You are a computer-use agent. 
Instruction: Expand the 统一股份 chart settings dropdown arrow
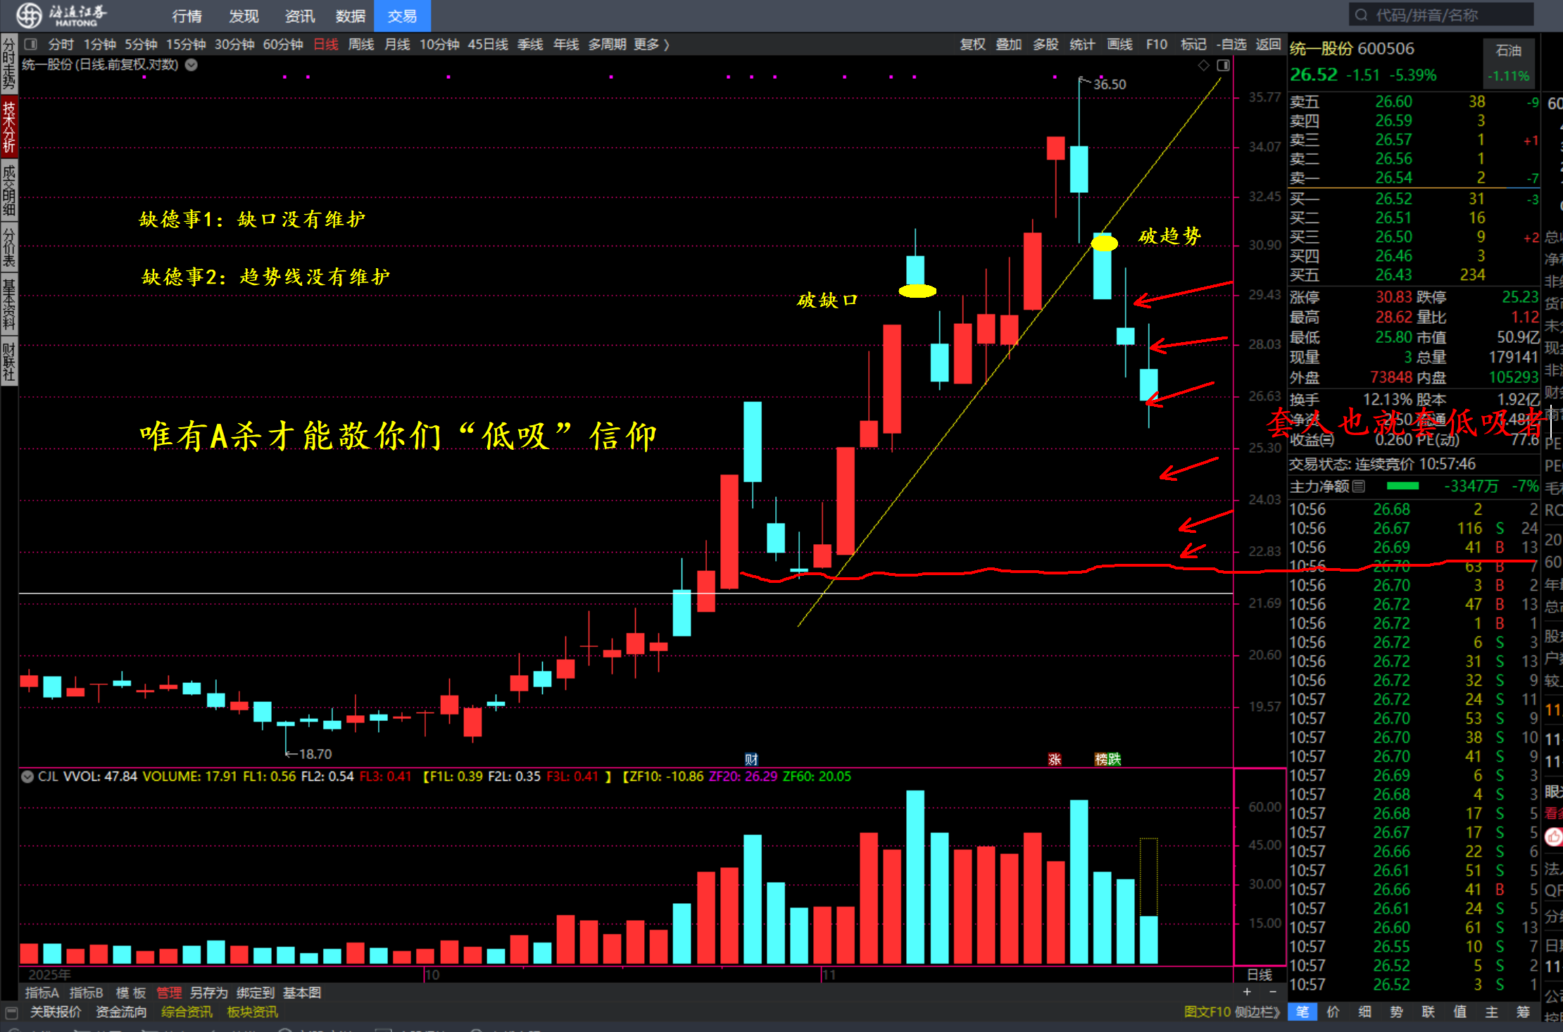(192, 65)
